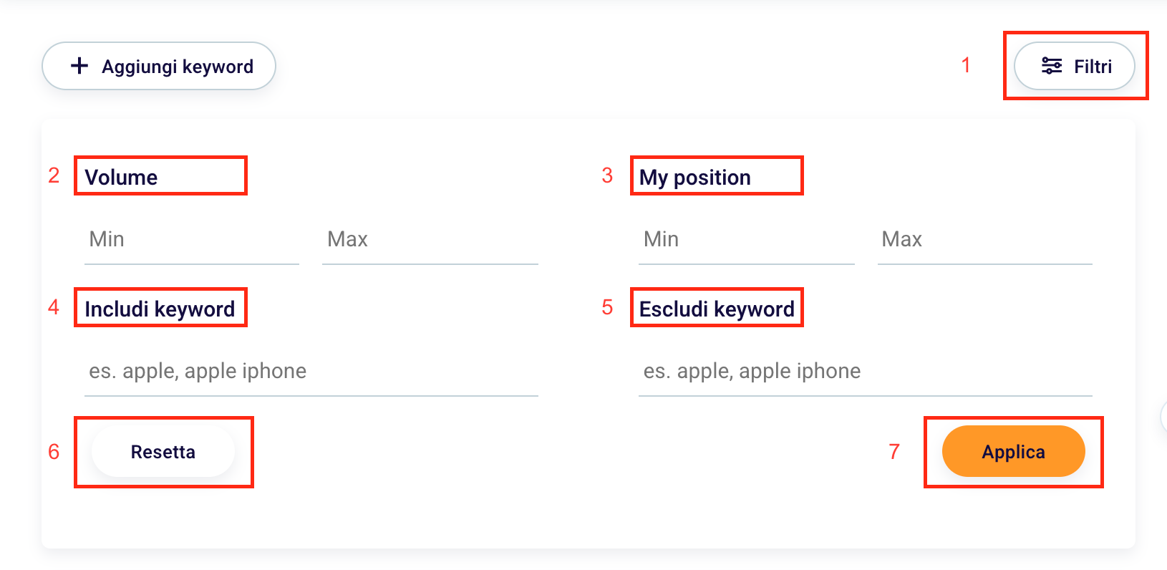1167x570 pixels.
Task: Click the Escludi keyword heading label
Action: 717,309
